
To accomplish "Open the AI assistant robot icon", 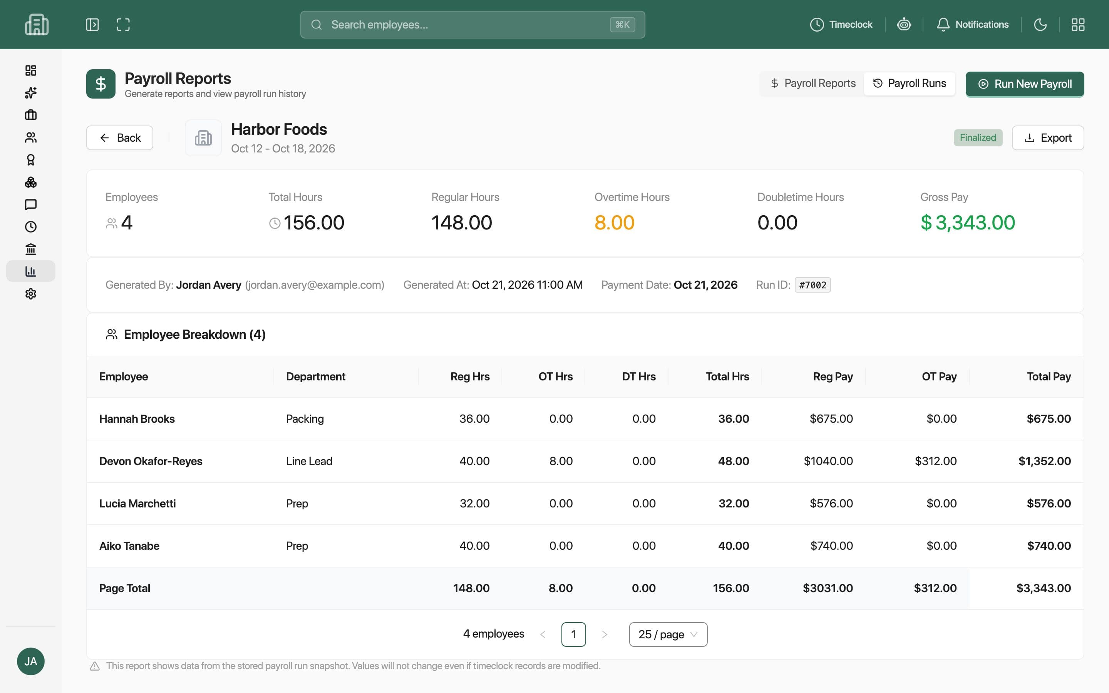I will [904, 24].
